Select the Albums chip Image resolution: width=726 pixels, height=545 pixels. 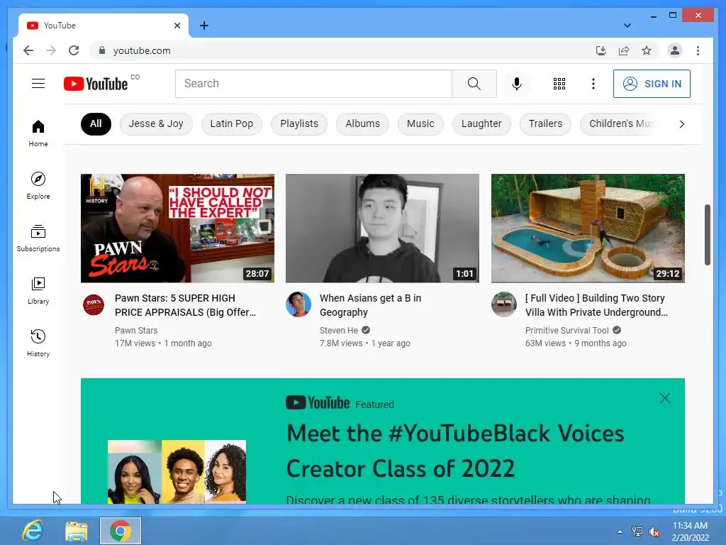point(362,123)
